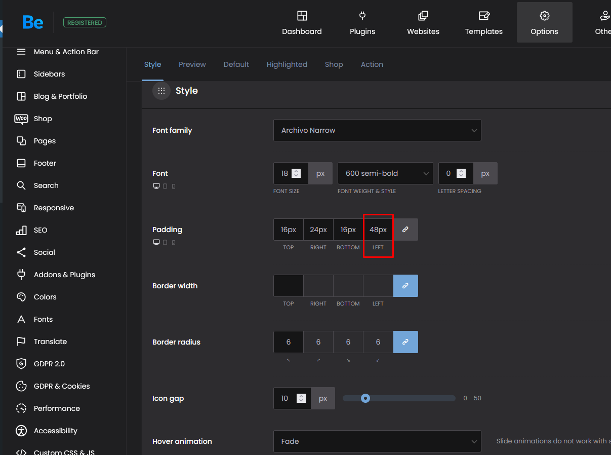Toggle the Border width link button

[x=405, y=286]
